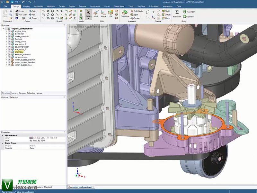Image resolution: width=257 pixels, height=193 pixels.
Task: Activate the Mirror tool
Action: 166,18
